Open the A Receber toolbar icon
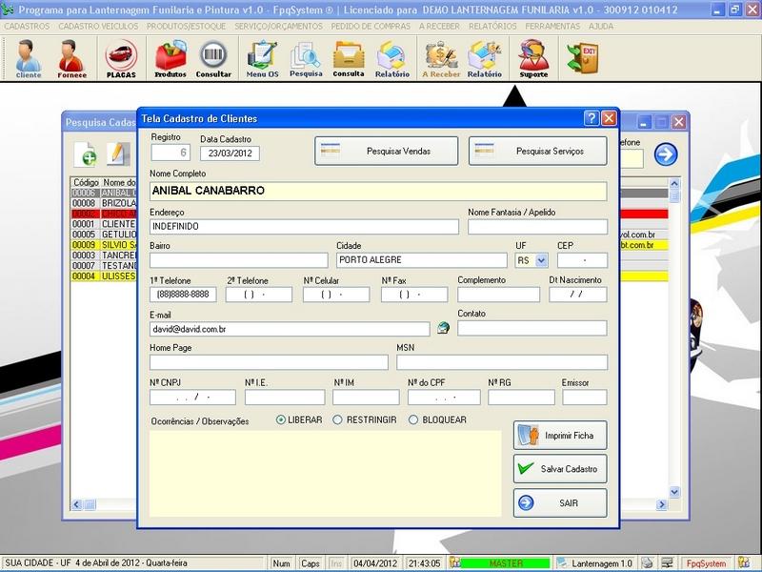Viewport: 762px width, 572px height. tap(441, 58)
